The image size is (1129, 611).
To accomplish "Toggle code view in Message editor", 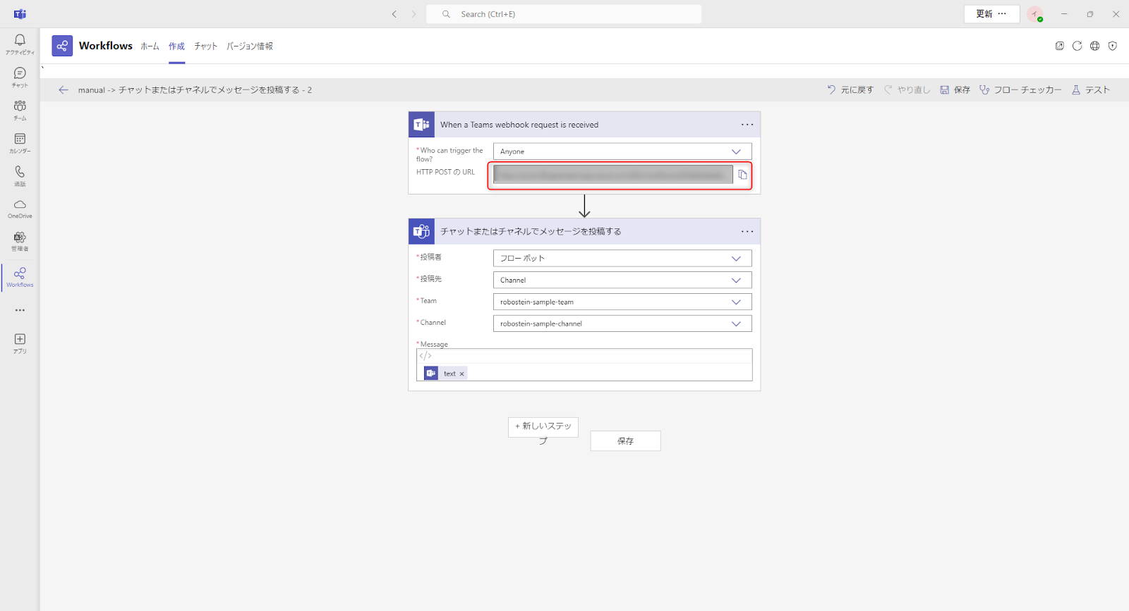I will pos(425,356).
